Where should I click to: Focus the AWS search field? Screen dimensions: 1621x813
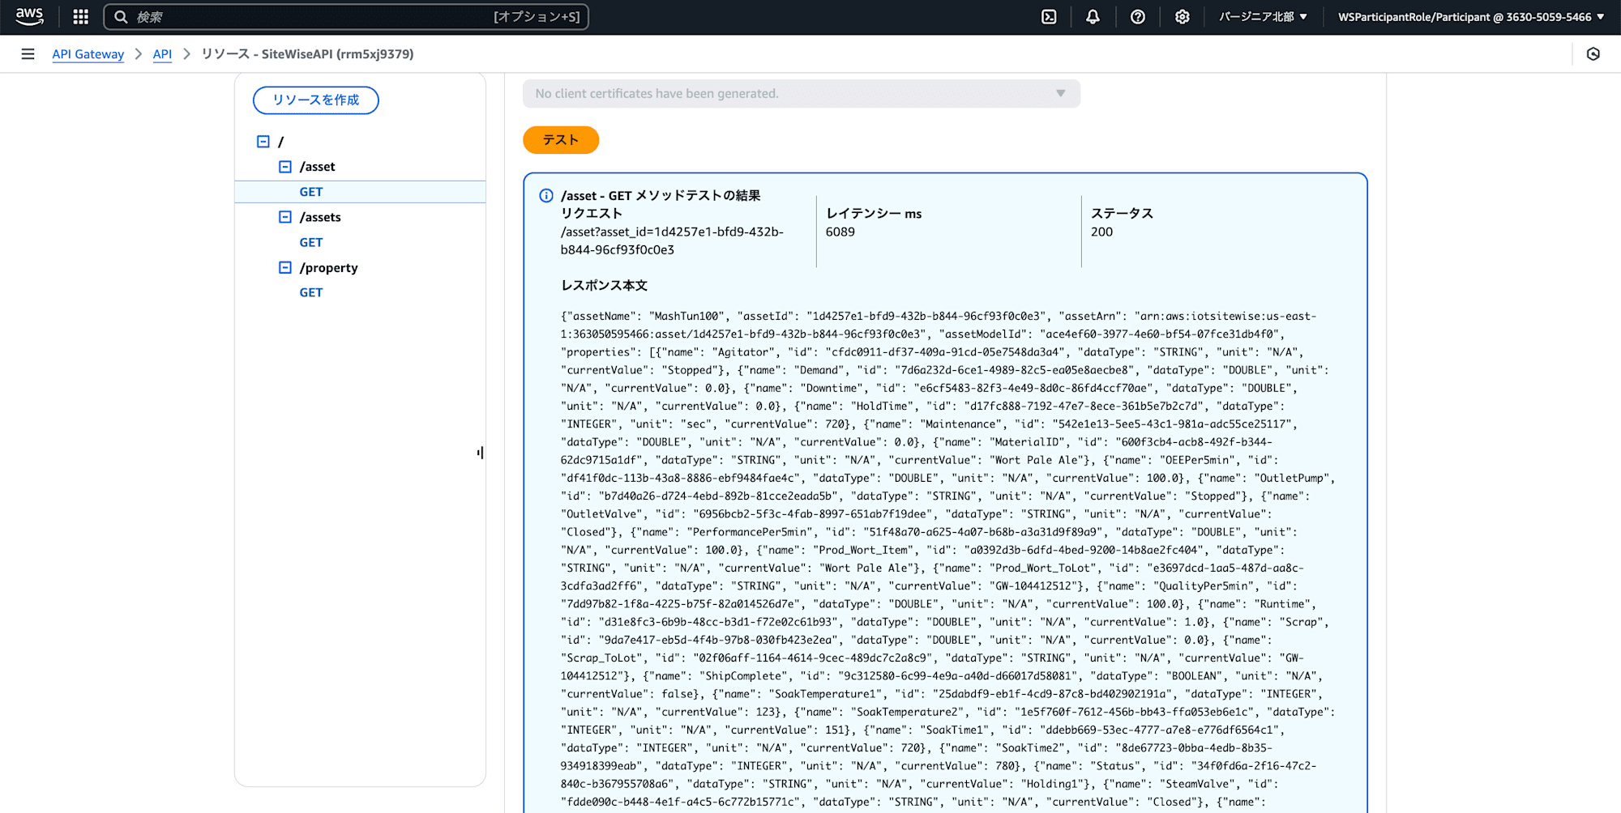point(346,17)
